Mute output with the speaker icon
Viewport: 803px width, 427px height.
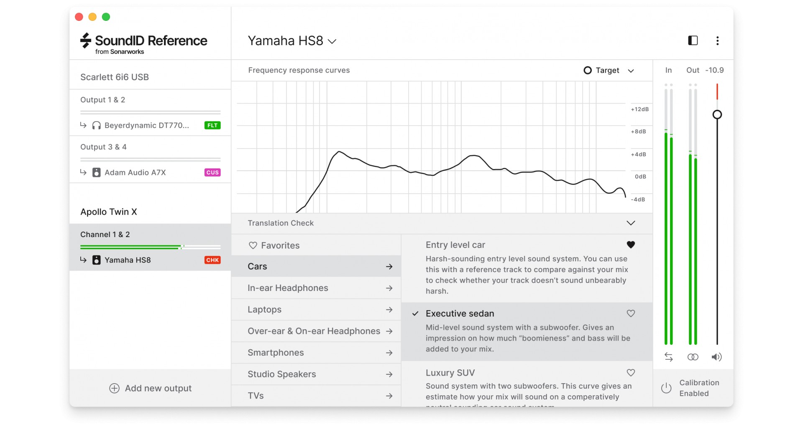(x=716, y=357)
